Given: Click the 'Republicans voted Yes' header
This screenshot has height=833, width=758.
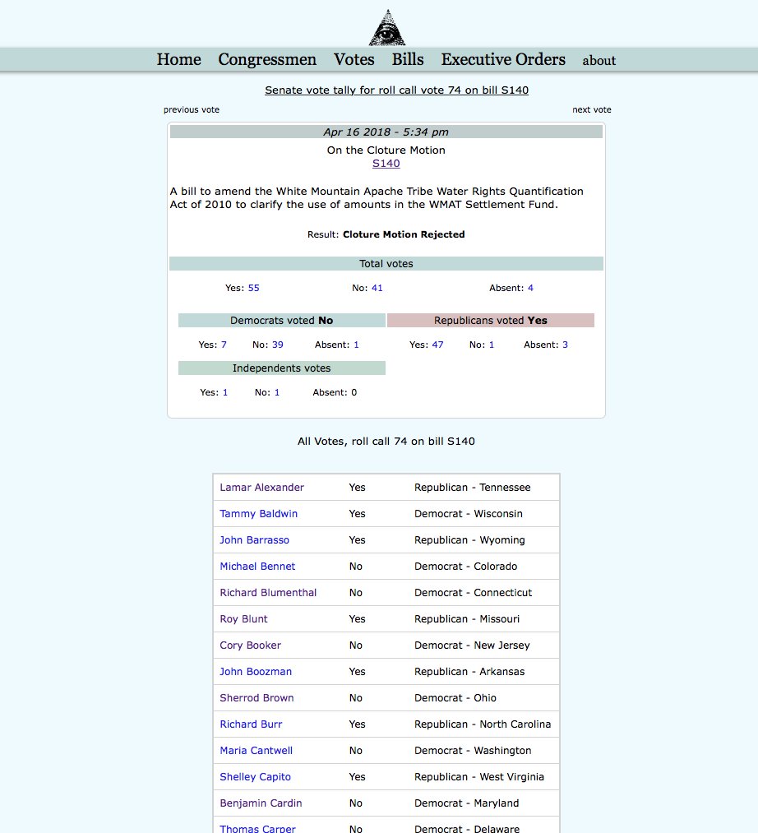Looking at the screenshot, I should click(490, 321).
